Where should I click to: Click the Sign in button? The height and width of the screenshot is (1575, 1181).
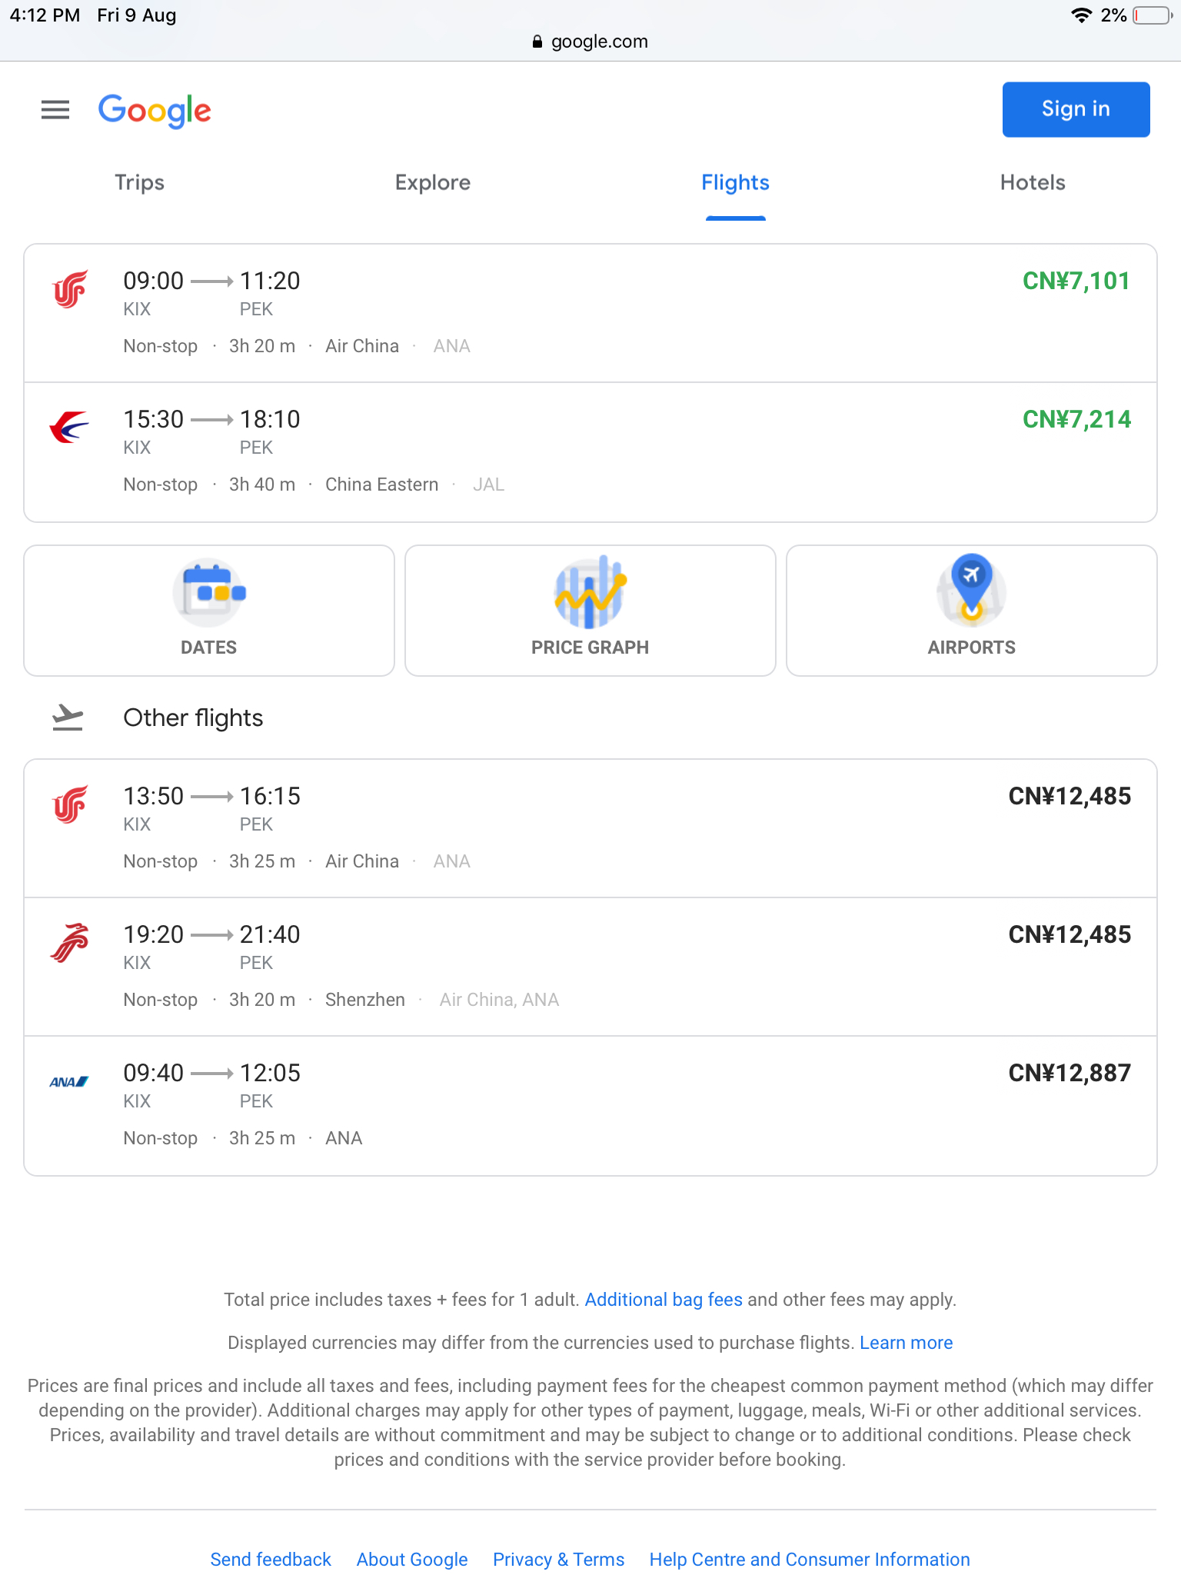tap(1076, 109)
